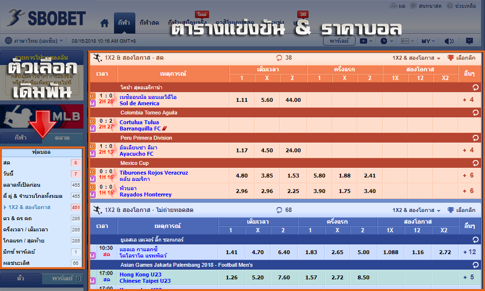Open the MY odds type dropdown
Image resolution: width=485 pixels, height=291 pixels.
point(428,41)
